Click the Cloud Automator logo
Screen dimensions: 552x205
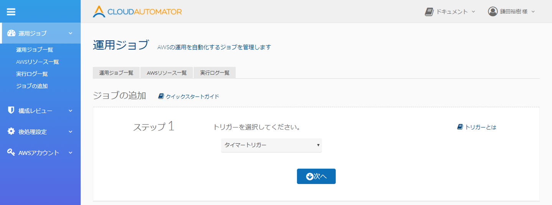point(137,11)
